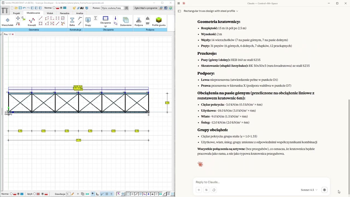Open the Sonnet 4.5 model selector
The image size is (350, 197).
pyautogui.click(x=309, y=190)
